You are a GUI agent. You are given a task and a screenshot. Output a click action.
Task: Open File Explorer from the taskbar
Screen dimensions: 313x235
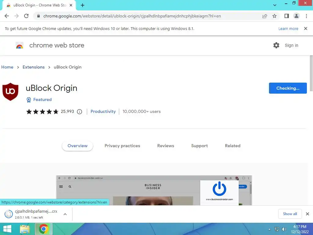tap(25, 229)
